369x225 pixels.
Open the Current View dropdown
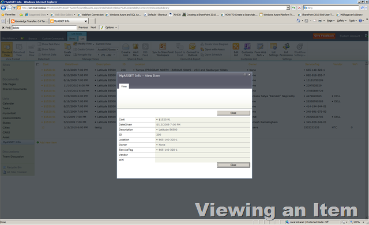click(108, 49)
